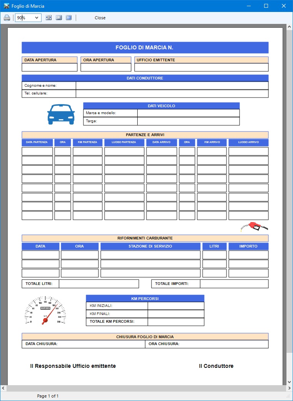Click the KM ARRIVO column header
293x401 pixels.
pos(212,142)
